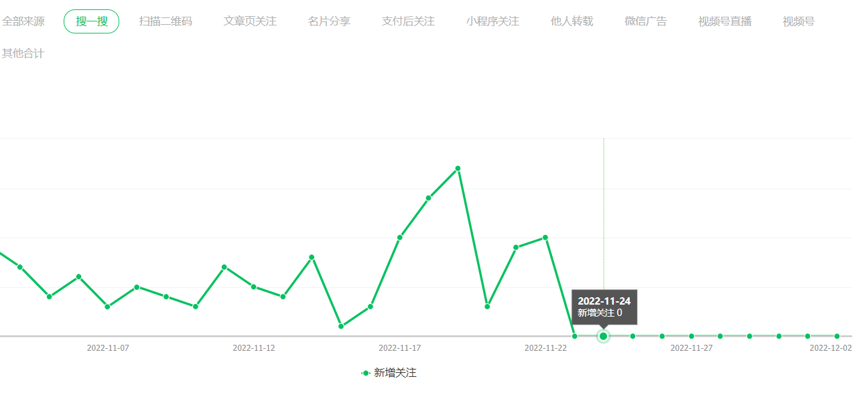Show the 其他合计 source data
865x397 pixels.
[23, 54]
